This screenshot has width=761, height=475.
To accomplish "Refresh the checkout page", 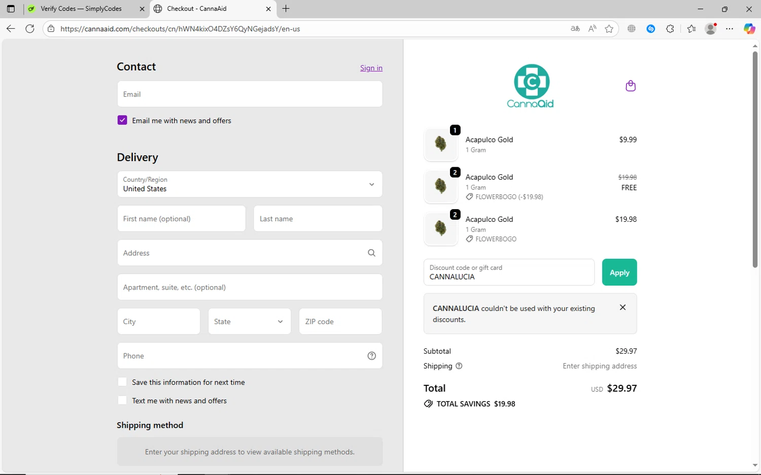I will (30, 28).
